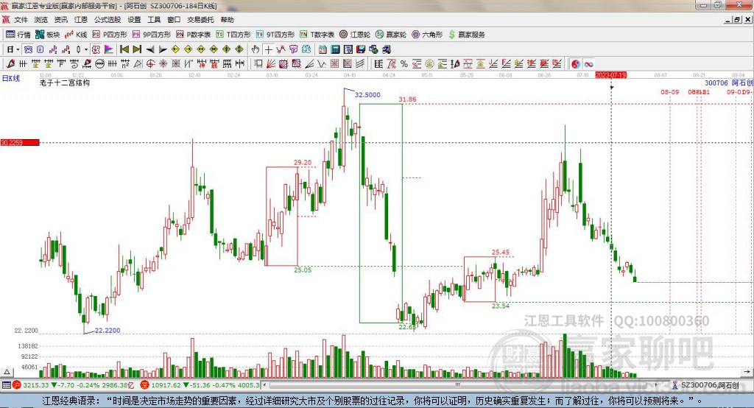This screenshot has height=408, width=754.
Task: Click the red 30.2259 price tag
Action: point(20,142)
